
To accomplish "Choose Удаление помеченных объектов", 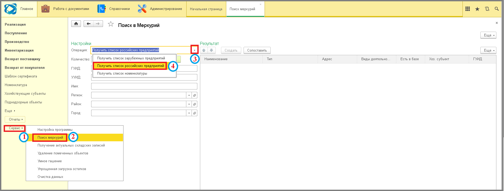I will (x=75, y=153).
